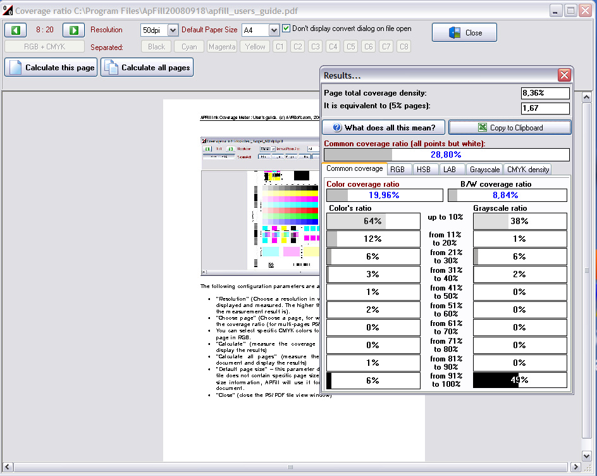Image resolution: width=597 pixels, height=476 pixels.
Task: Toggle the C3 separation channel
Action: pos(315,46)
